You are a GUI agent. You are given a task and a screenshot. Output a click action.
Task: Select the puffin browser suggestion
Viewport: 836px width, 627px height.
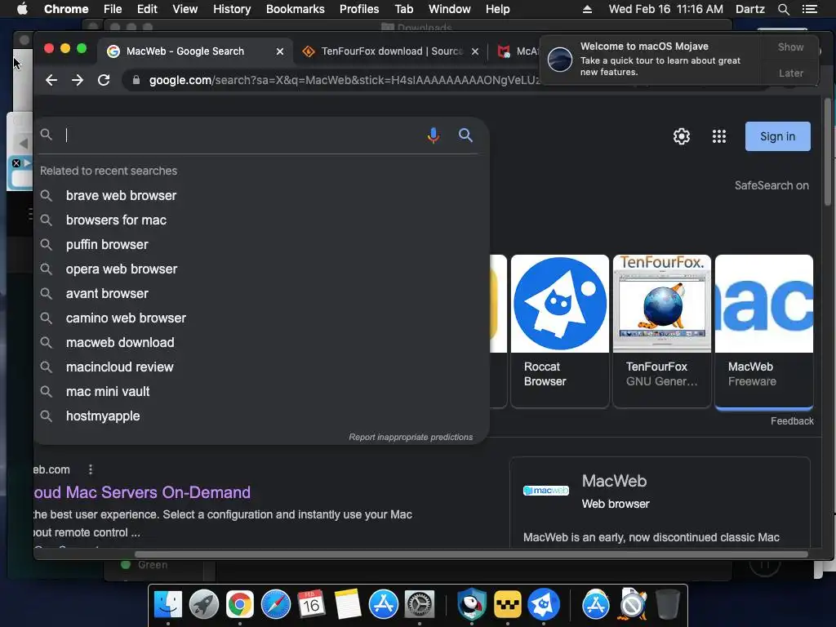coord(261,245)
